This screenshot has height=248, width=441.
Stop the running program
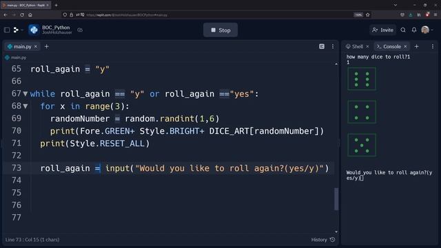[220, 30]
